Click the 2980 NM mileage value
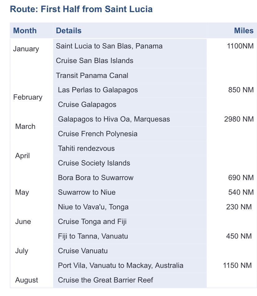Image resolution: width=257 pixels, height=296 pixels. click(239, 119)
